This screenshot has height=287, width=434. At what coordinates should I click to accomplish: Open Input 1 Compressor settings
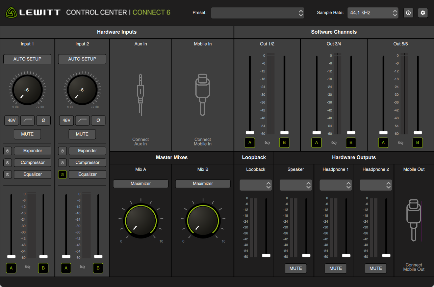(33, 163)
